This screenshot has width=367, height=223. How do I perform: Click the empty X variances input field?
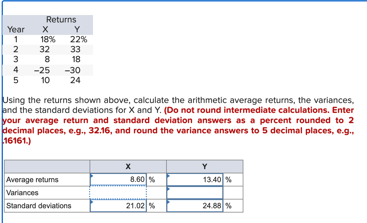(x=118, y=192)
